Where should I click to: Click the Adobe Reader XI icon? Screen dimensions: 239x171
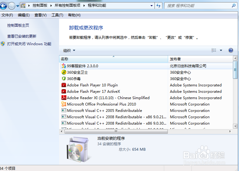click(64, 98)
